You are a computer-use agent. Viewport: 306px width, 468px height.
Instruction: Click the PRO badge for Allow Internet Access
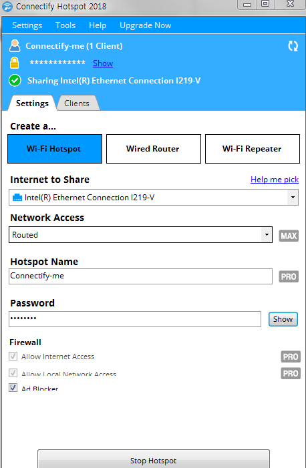[x=291, y=357]
